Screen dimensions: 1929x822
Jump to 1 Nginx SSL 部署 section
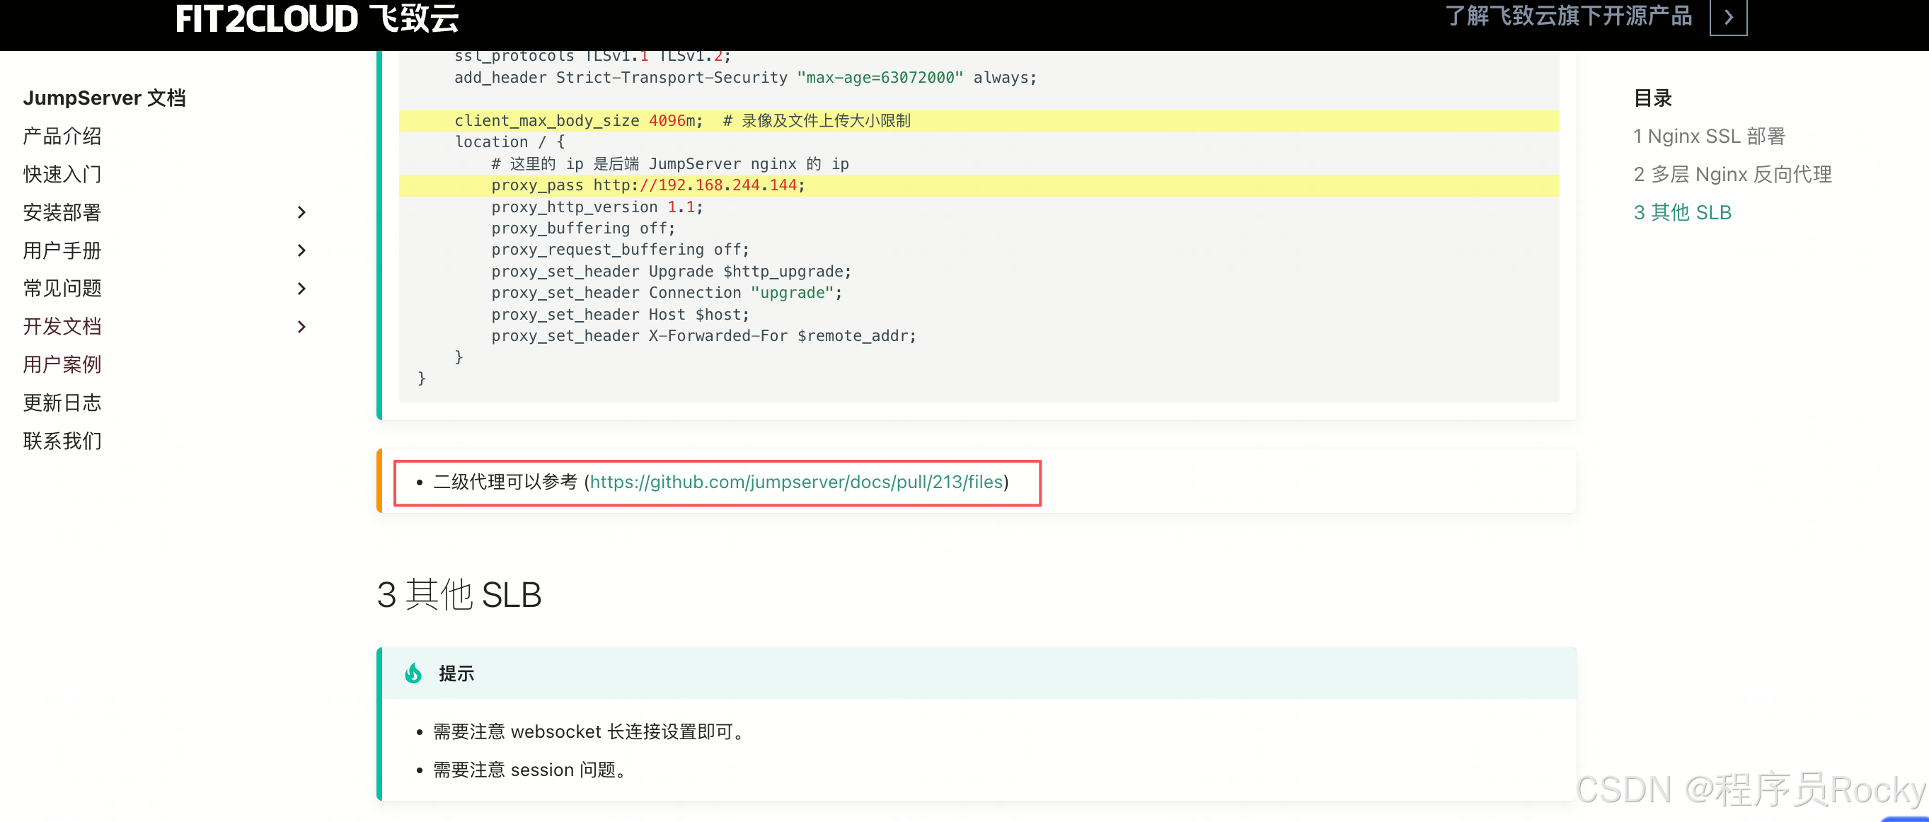click(1709, 137)
